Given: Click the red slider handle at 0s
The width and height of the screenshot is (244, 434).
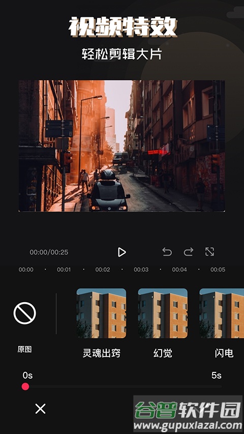Looking at the screenshot, I should pos(25,387).
